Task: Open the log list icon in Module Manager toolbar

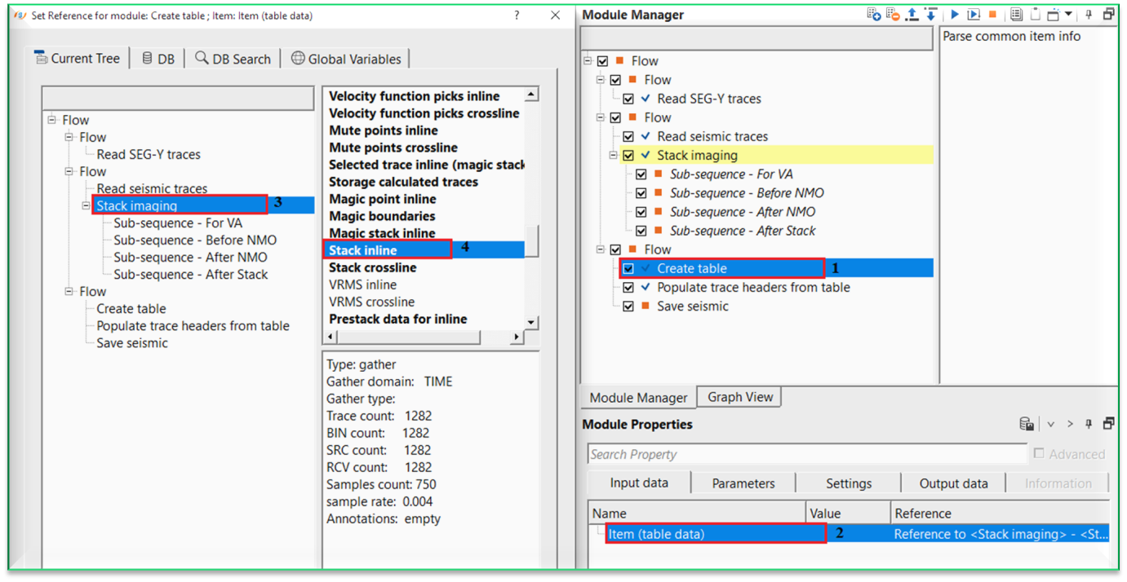Action: pos(1016,14)
